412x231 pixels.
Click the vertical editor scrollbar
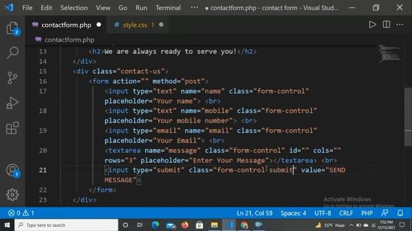(x=407, y=117)
